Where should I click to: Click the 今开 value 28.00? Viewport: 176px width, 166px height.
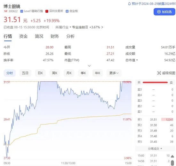pos(50,47)
